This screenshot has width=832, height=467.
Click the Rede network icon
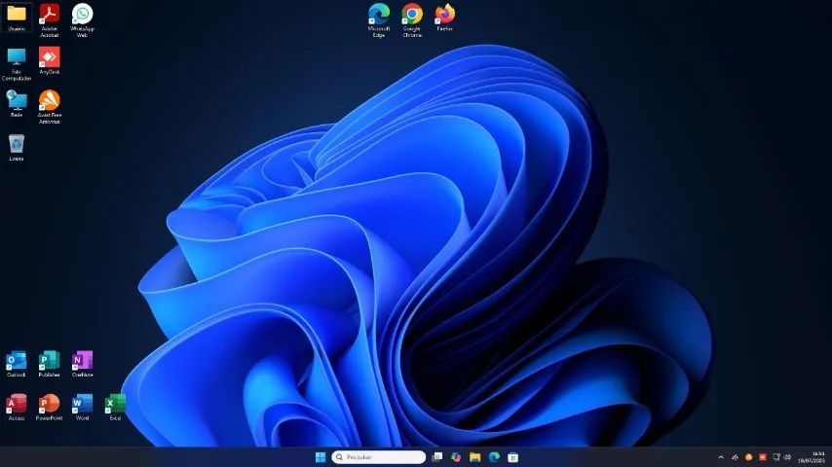click(x=17, y=100)
